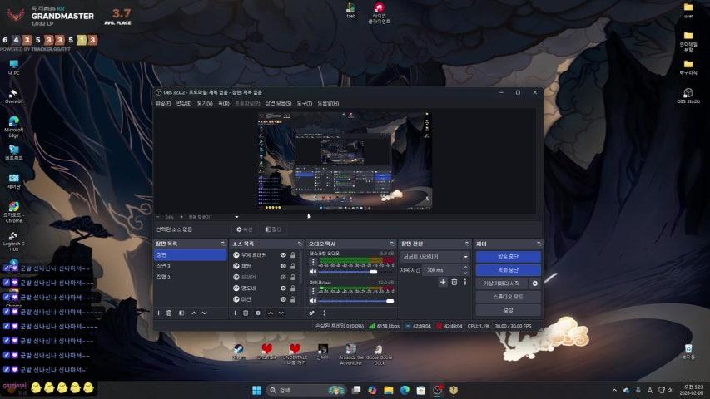Viewport: 710px width, 399px height.
Task: Click the 설정 settings button
Action: pos(508,309)
